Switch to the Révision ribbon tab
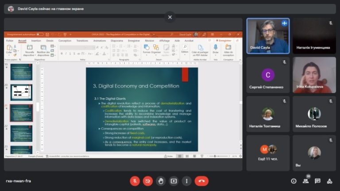 point(149,41)
